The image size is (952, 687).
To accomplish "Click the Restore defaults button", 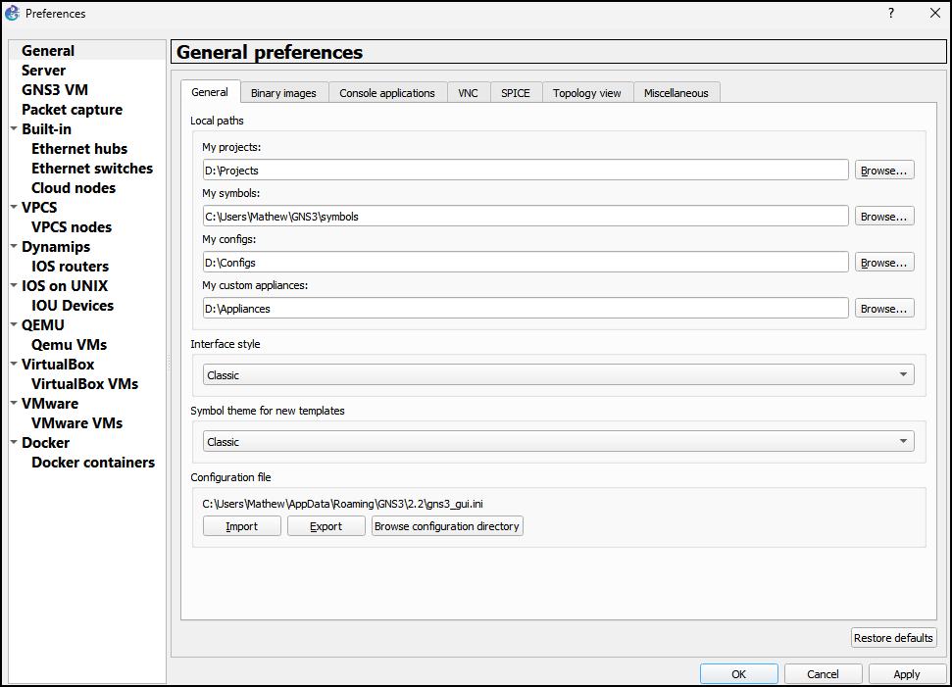I will coord(893,638).
